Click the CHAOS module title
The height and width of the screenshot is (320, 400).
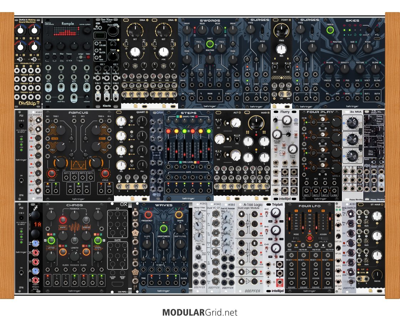(x=74, y=205)
